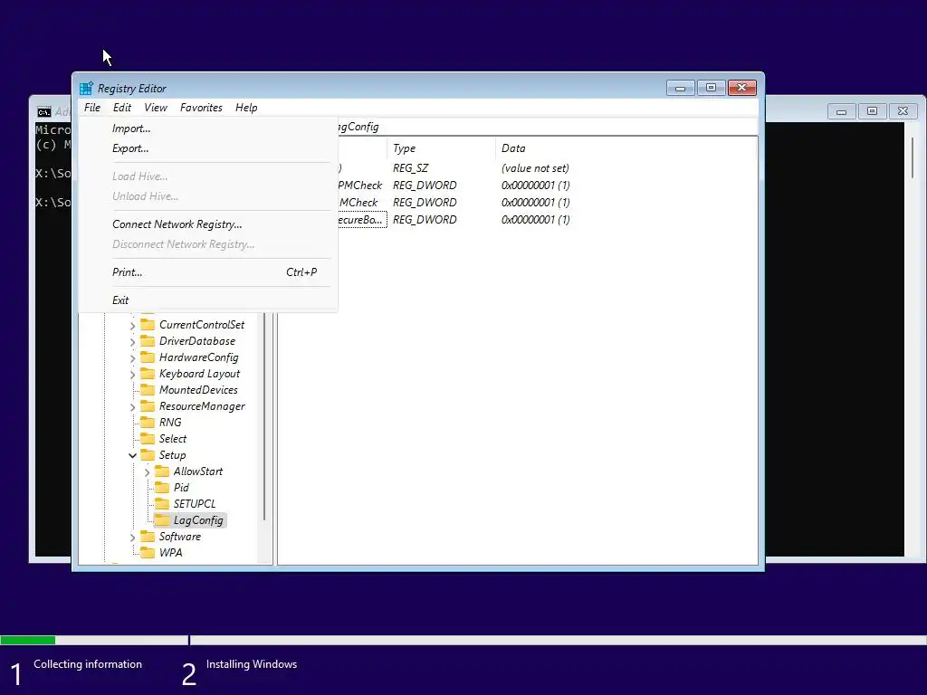The height and width of the screenshot is (695, 927).
Task: Open the Edit menu
Action: (122, 108)
